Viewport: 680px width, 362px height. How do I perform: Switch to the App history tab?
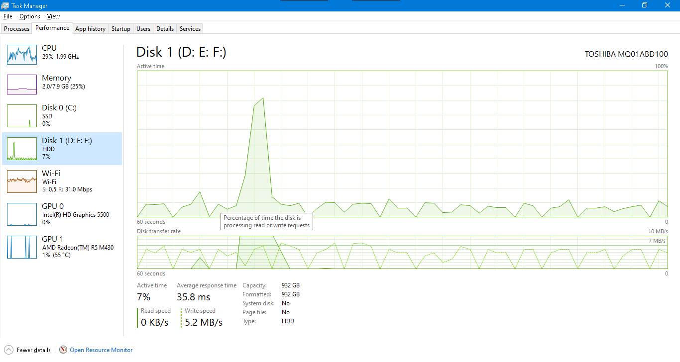pos(90,29)
